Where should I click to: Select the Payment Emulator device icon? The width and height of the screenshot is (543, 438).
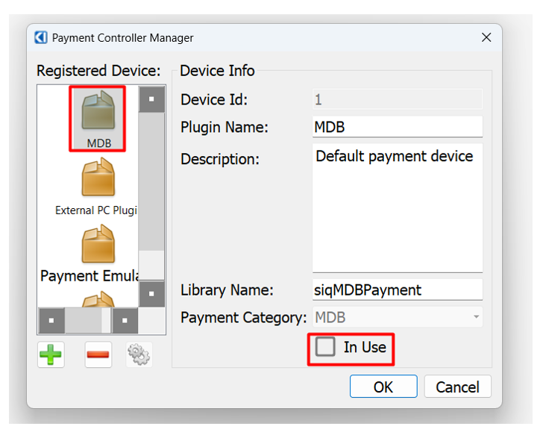pos(98,245)
